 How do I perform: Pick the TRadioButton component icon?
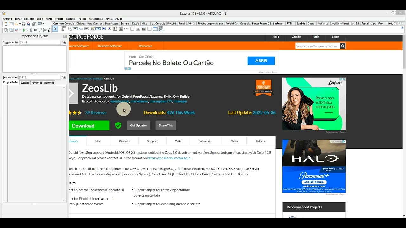coord(109,29)
